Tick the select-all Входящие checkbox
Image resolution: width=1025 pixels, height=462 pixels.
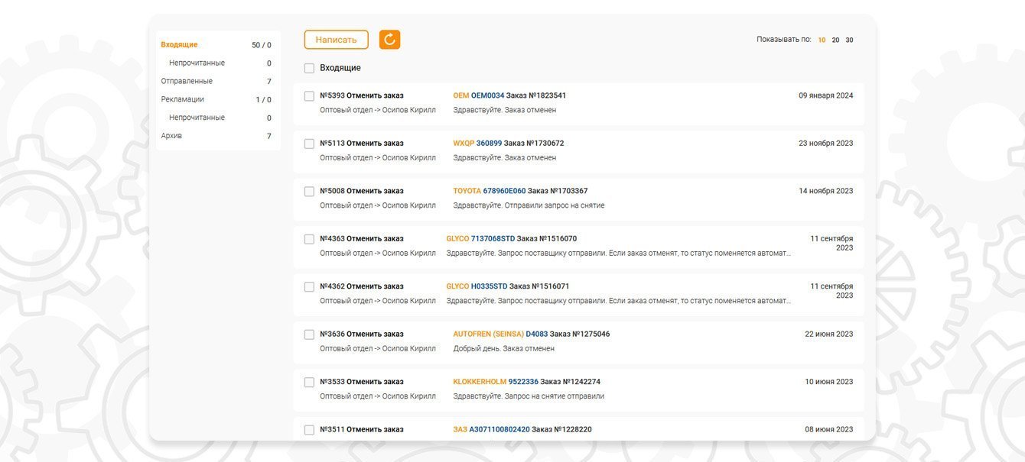tap(309, 68)
